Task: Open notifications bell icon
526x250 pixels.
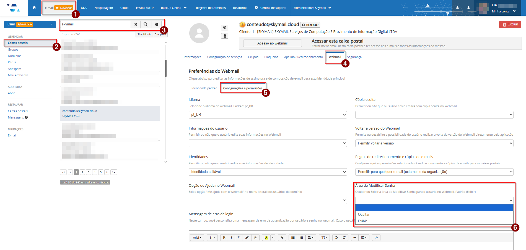Action: click(x=457, y=8)
